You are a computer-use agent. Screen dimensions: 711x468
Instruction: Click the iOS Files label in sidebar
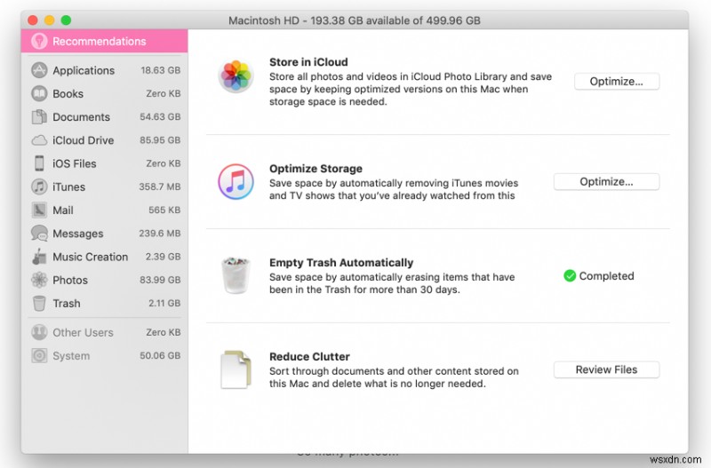(75, 163)
